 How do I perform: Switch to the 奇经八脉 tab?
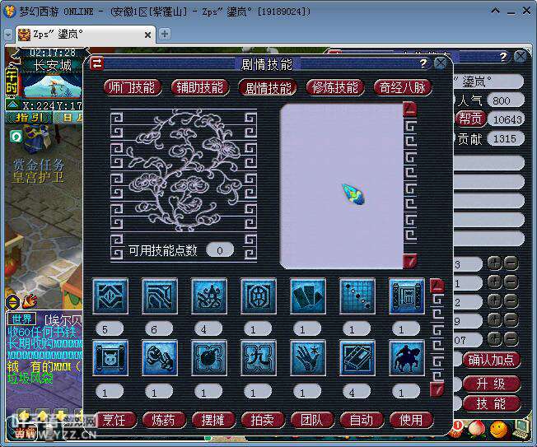tap(403, 87)
